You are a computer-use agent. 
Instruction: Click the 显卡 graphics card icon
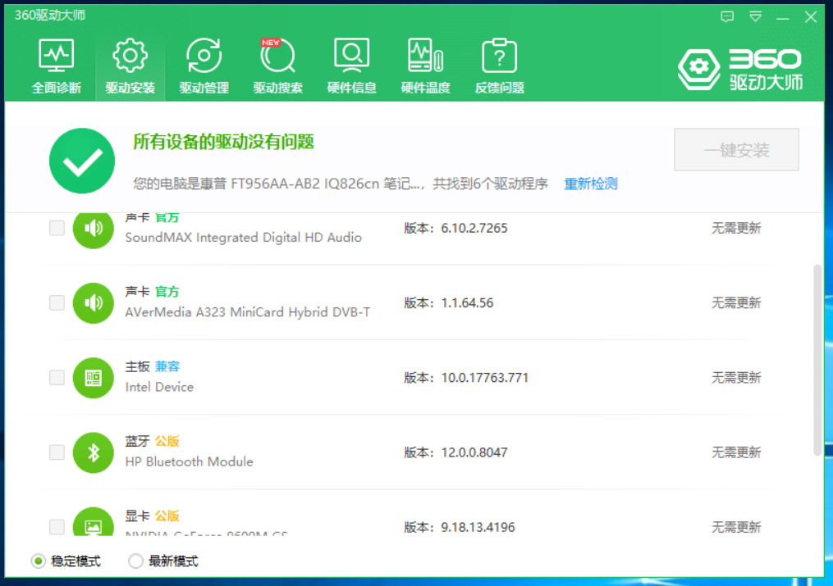pos(94,522)
